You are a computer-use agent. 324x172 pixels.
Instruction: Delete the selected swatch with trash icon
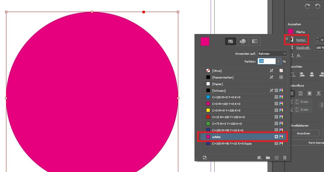pos(285,158)
